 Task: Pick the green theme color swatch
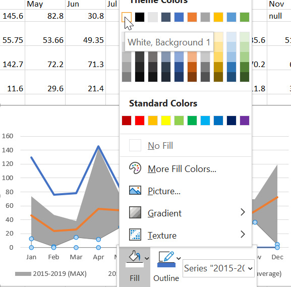(245, 17)
